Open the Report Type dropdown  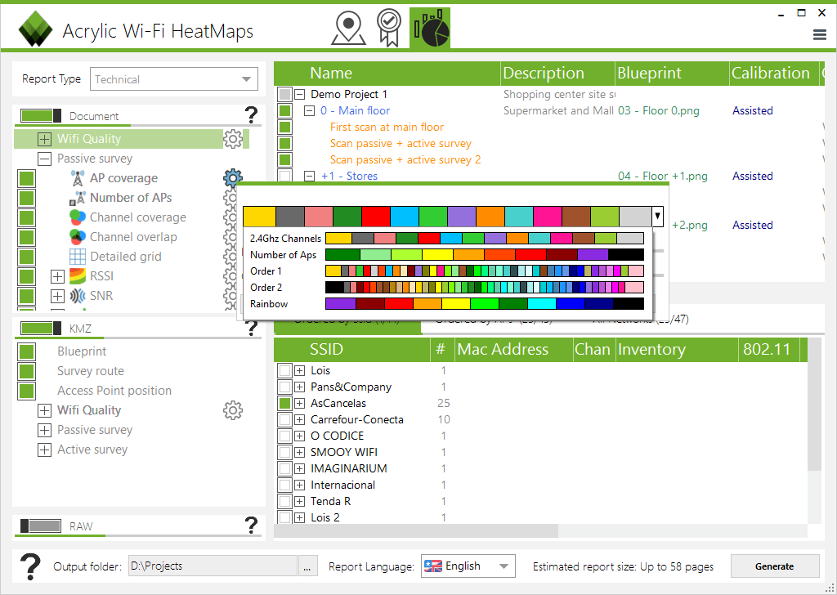(x=174, y=79)
